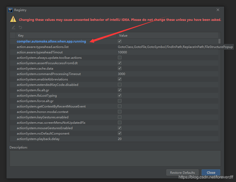236x182 pixels.
Task: Click the value 3000
Action: 121,74
